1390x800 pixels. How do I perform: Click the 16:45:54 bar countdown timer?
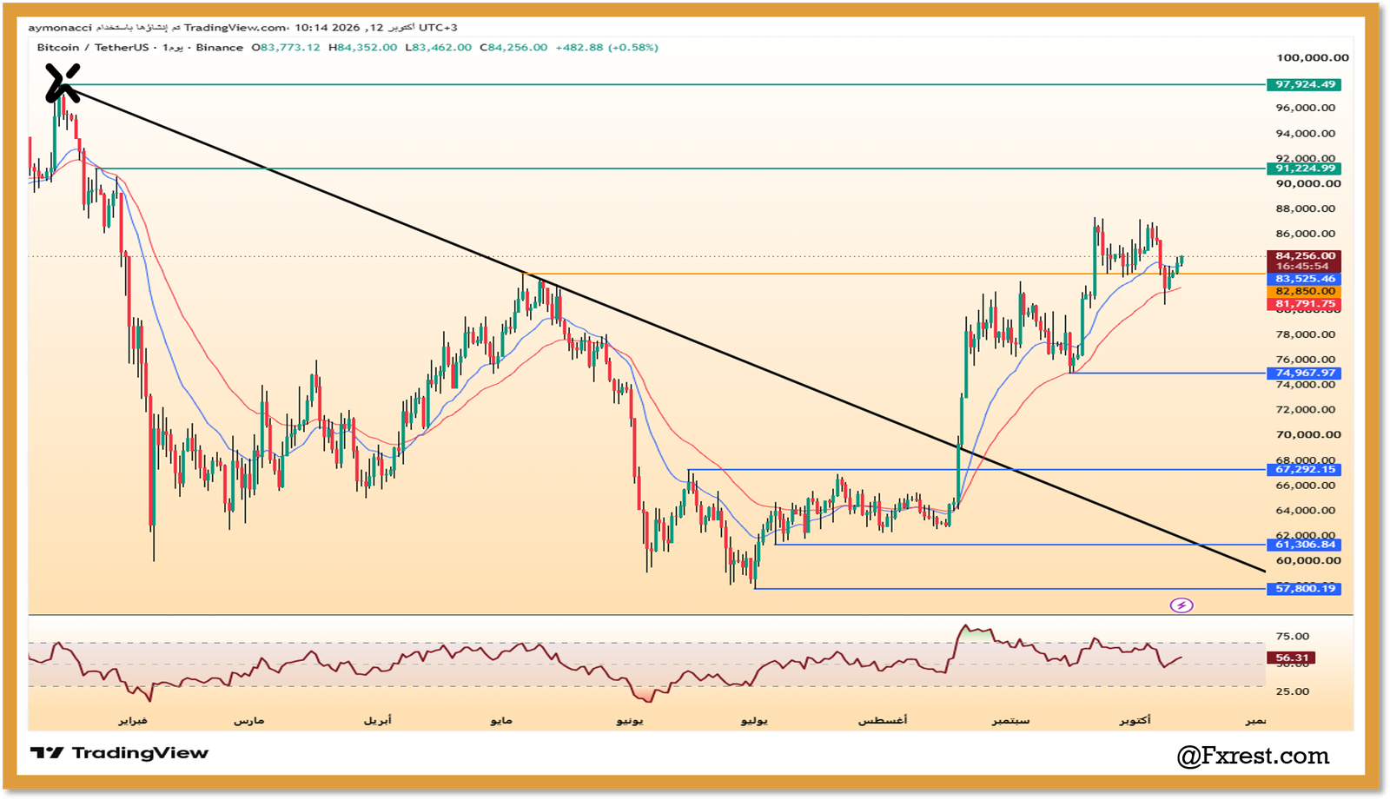tap(1303, 267)
